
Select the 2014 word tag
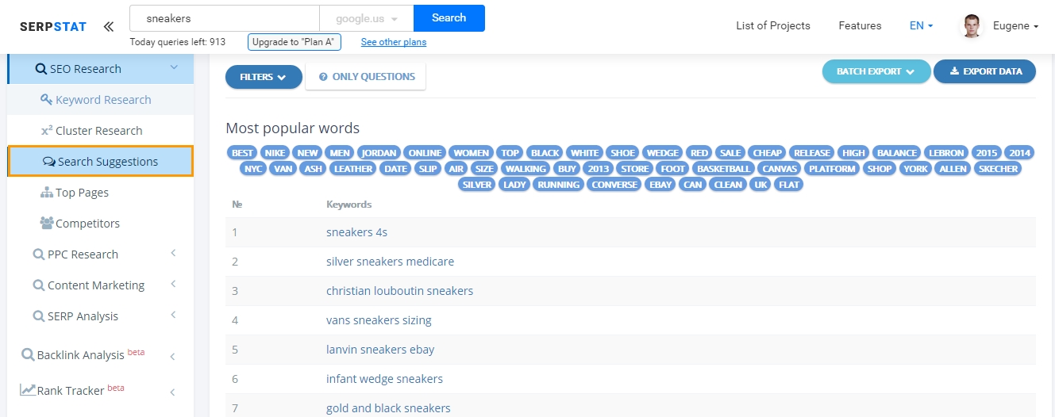coord(1020,153)
